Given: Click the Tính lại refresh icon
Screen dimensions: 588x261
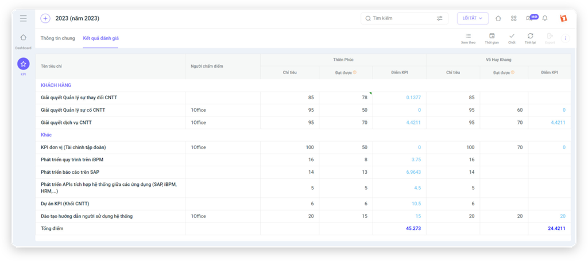Looking at the screenshot, I should [530, 38].
